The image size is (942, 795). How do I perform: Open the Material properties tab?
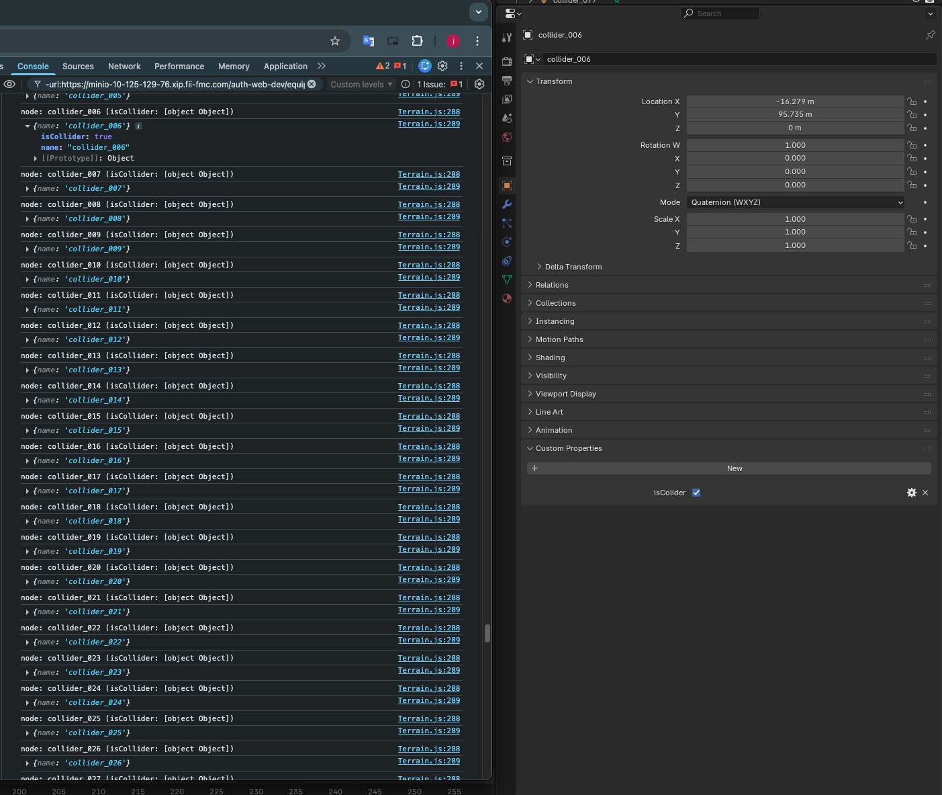507,298
